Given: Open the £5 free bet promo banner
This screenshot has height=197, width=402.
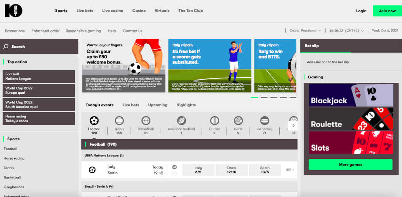Looking at the screenshot, I should click(210, 65).
